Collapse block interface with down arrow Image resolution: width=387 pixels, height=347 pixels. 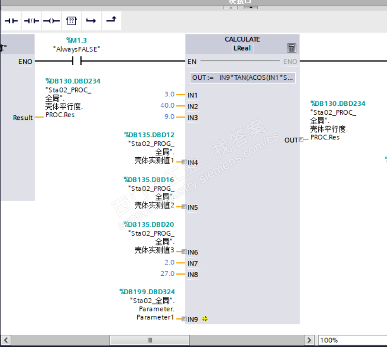tap(251, 8)
